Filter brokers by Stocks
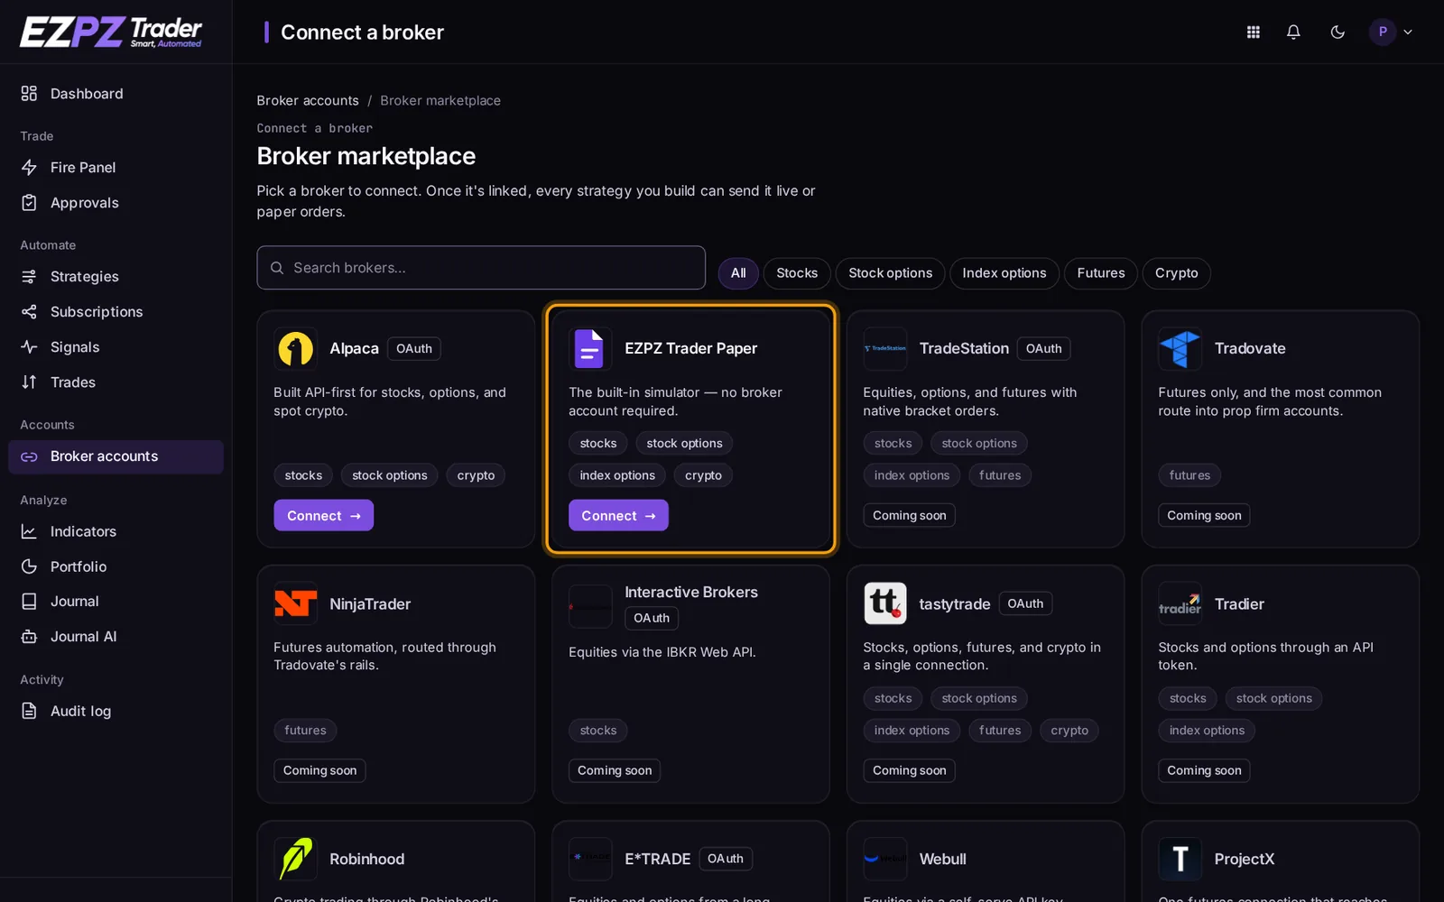The image size is (1444, 902). [797, 273]
